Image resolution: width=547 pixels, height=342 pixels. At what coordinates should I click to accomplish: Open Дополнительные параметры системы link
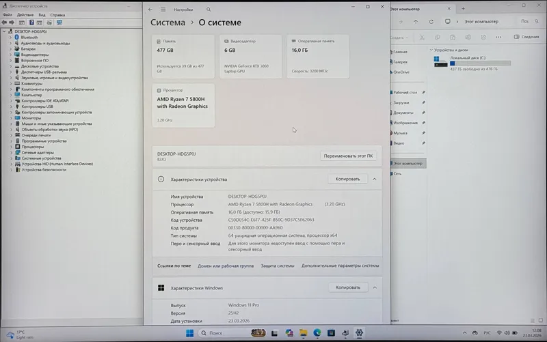[340, 266]
